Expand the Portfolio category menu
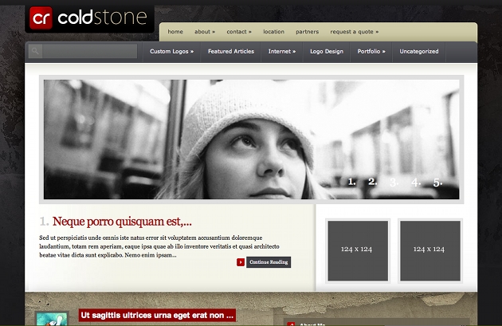 coord(371,52)
